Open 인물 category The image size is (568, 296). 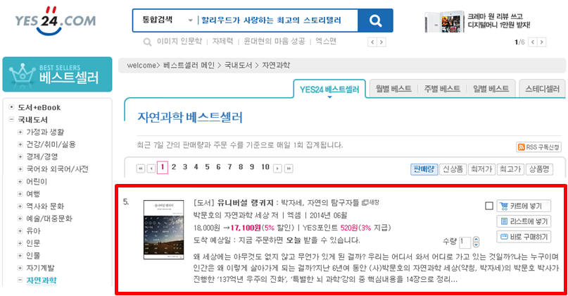point(33,255)
